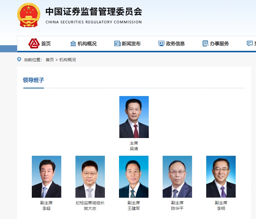Open chairman 吴清's portrait photo
This screenshot has width=256, height=219.
[x=134, y=117]
